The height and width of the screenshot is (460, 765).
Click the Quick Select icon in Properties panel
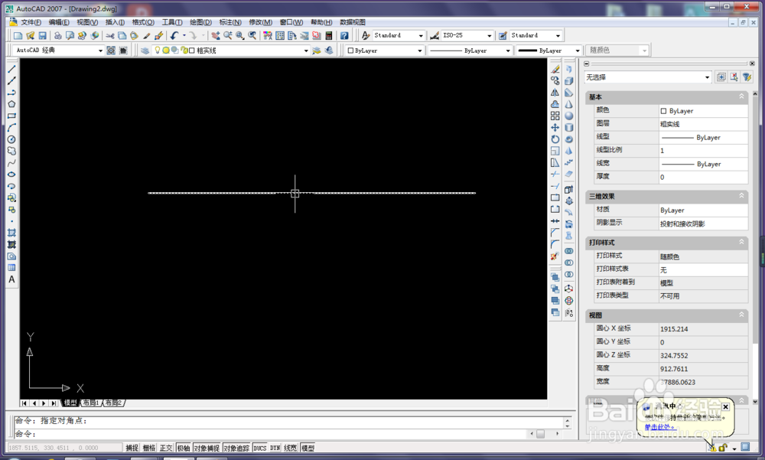click(747, 77)
